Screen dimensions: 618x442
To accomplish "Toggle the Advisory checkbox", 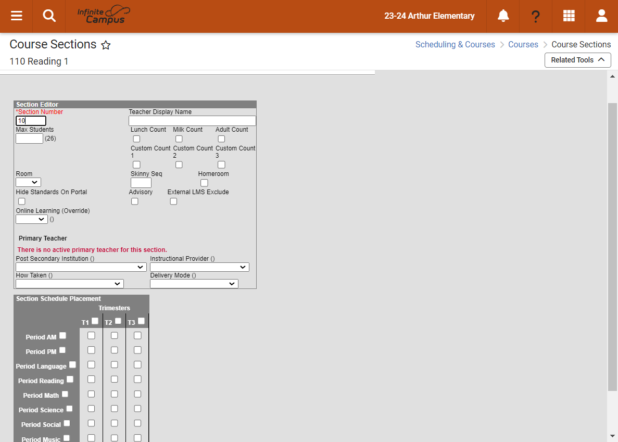I will pyautogui.click(x=135, y=201).
